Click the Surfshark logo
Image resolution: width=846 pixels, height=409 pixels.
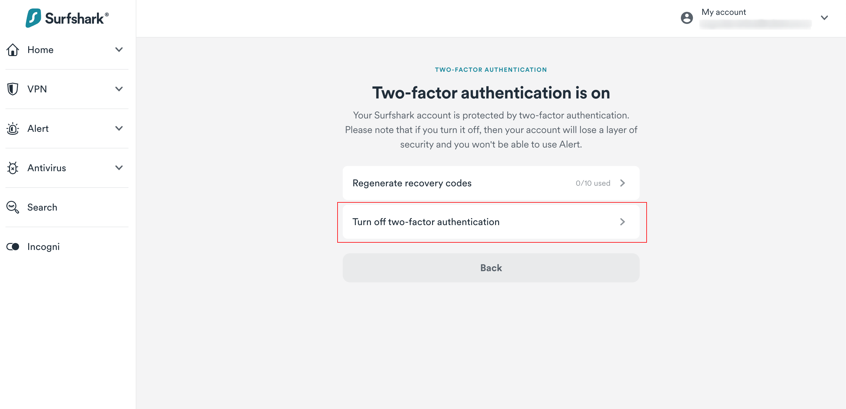[67, 18]
